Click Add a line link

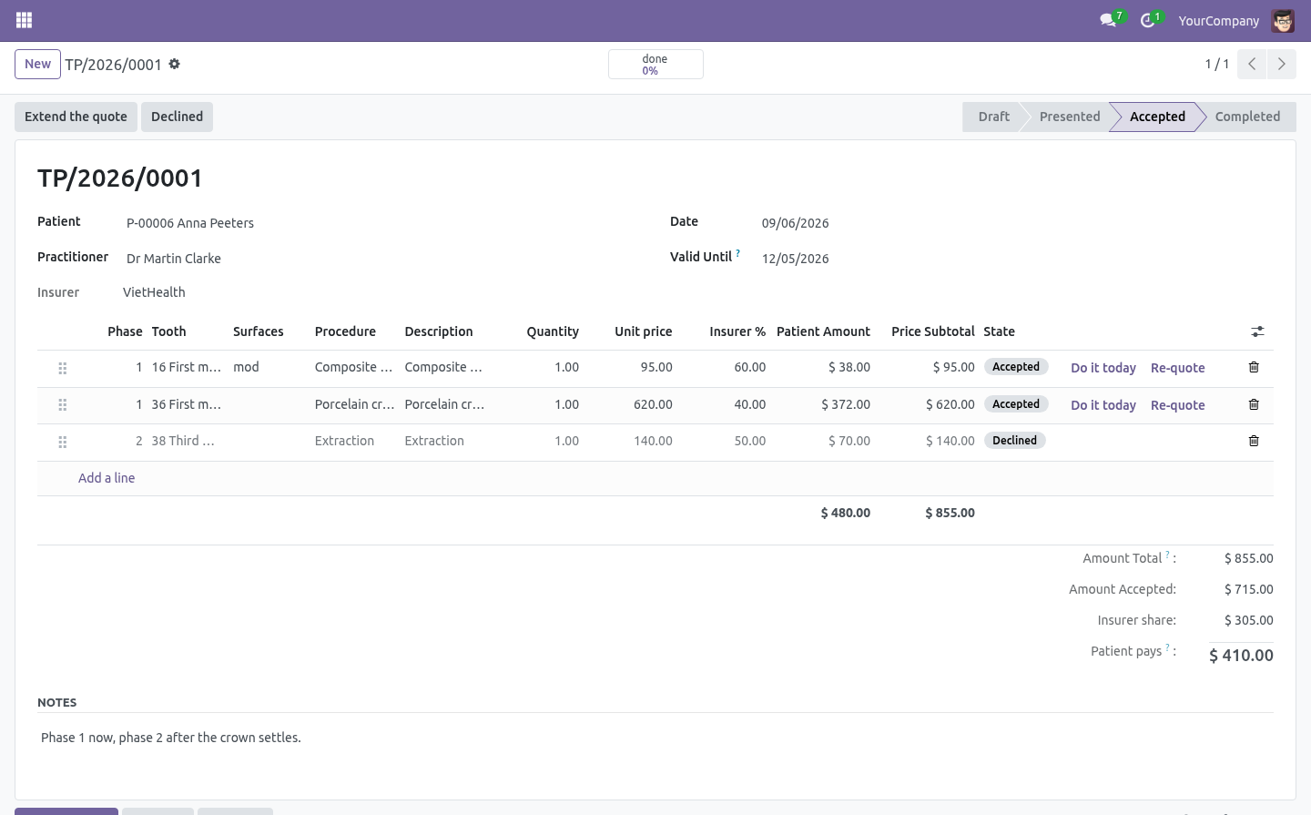107,478
